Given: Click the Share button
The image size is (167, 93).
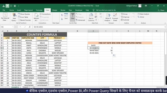Looking at the screenshot, I should click(161, 10).
